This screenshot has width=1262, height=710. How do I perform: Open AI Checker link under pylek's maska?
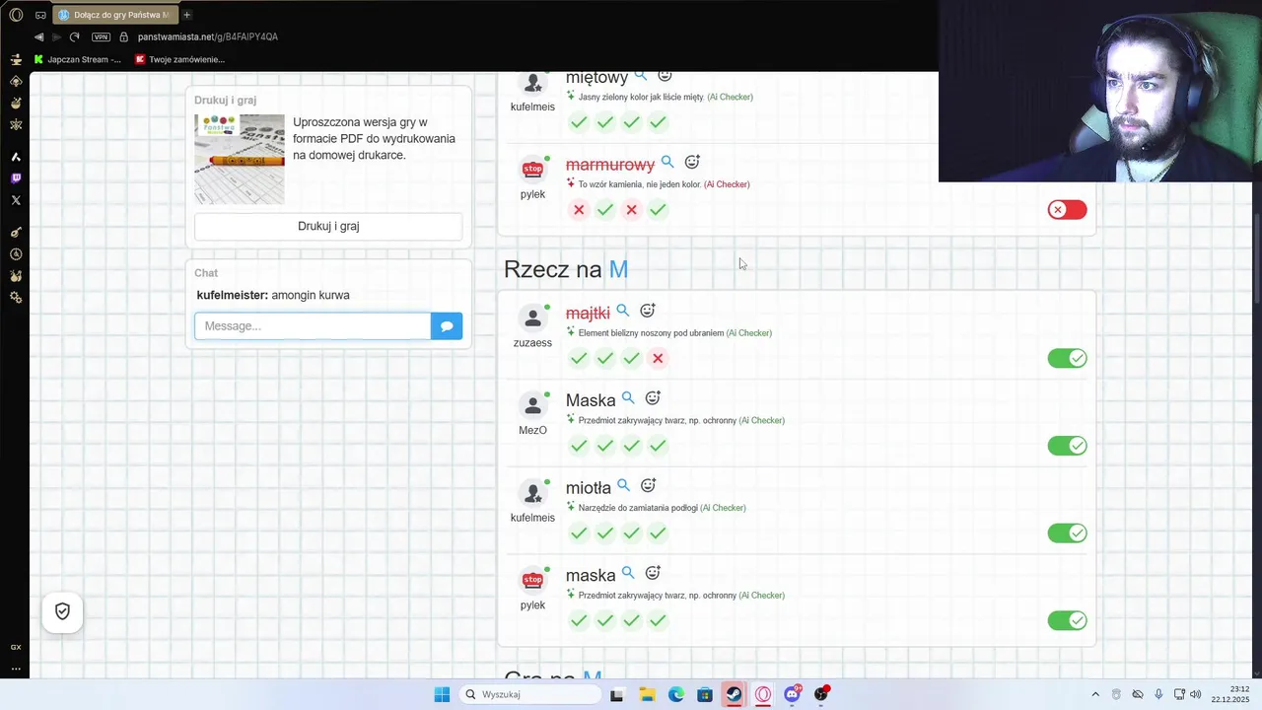click(x=761, y=596)
